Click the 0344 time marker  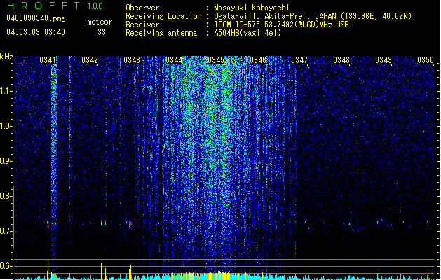coord(174,60)
